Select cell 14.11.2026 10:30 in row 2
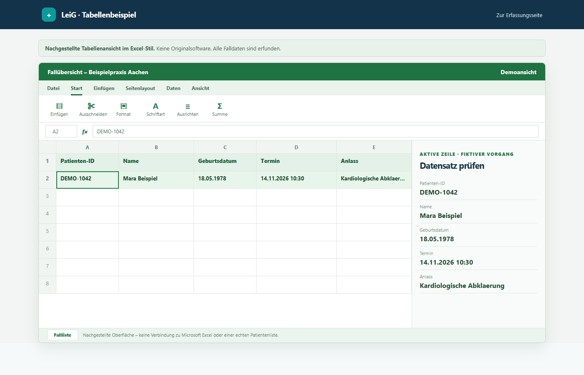This screenshot has height=375, width=584. point(296,180)
